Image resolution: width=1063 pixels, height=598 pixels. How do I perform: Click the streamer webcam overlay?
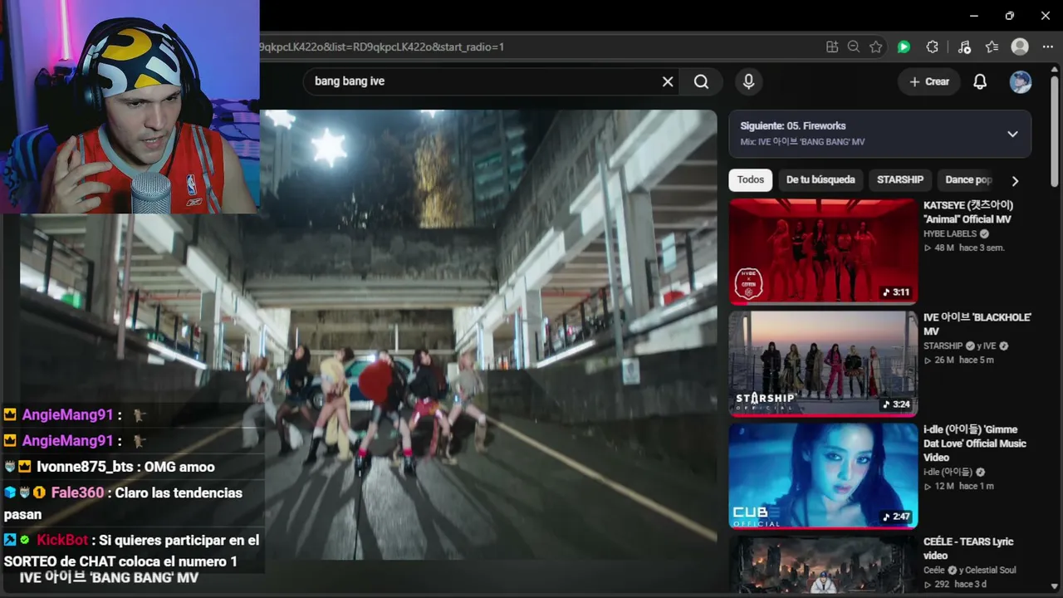[130, 106]
